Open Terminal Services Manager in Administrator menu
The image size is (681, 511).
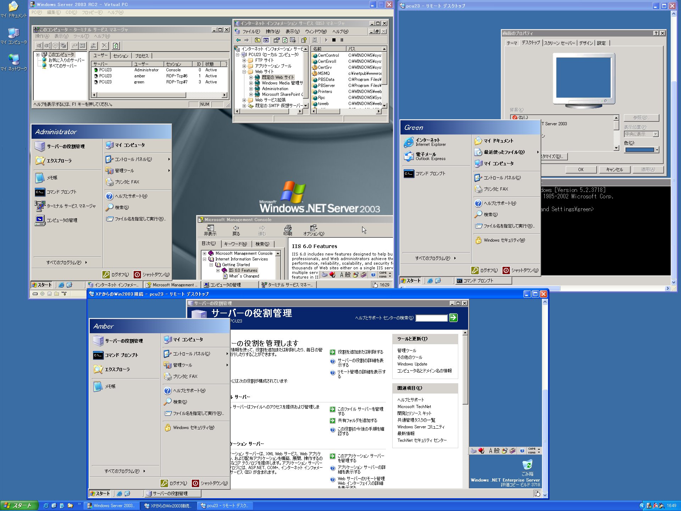(x=66, y=206)
